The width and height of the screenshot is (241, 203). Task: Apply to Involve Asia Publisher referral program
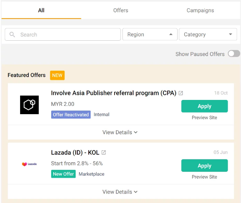pyautogui.click(x=204, y=106)
